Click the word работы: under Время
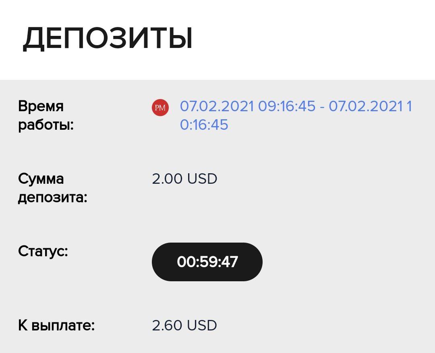Viewport: 435px width, 353px height. click(x=46, y=125)
